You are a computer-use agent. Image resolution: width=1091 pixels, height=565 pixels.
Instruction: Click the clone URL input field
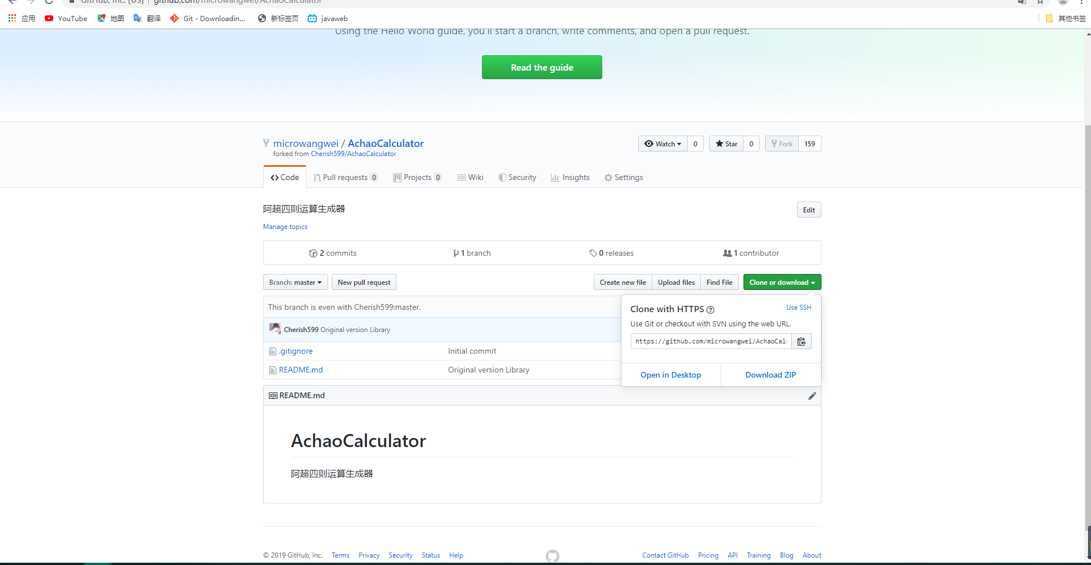pos(711,341)
